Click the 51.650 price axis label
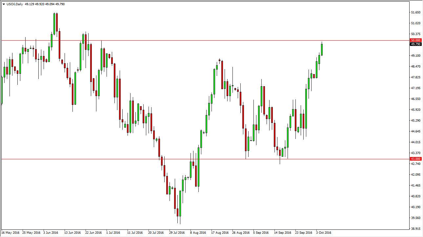The image size is (423, 237). (x=415, y=12)
